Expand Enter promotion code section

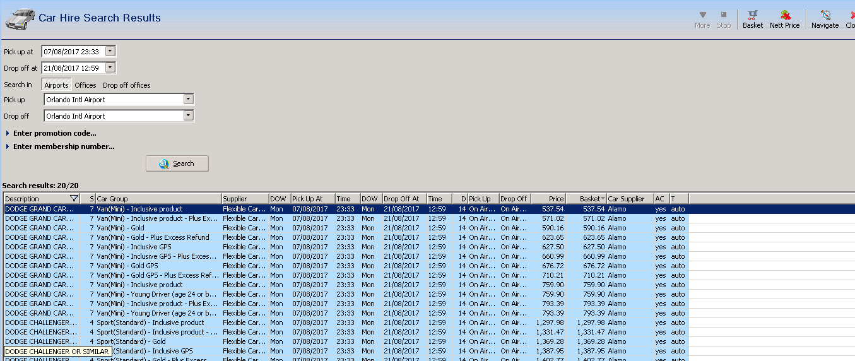click(51, 133)
